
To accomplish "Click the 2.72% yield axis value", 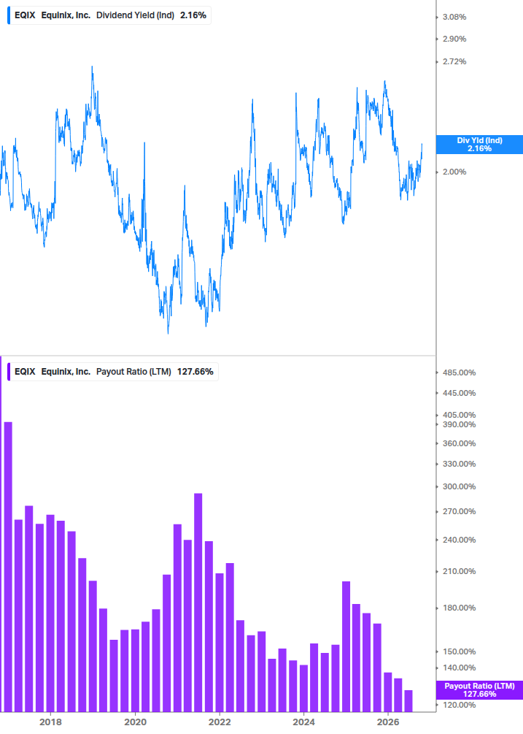I will (x=454, y=61).
